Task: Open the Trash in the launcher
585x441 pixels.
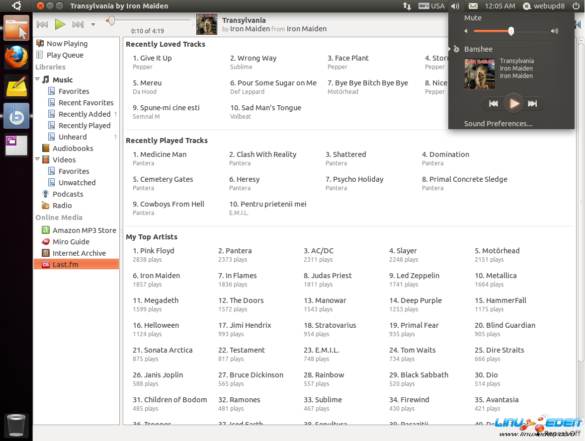Action: click(16, 425)
